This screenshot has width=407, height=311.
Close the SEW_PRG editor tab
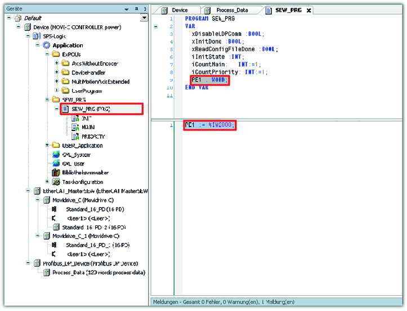tap(309, 10)
